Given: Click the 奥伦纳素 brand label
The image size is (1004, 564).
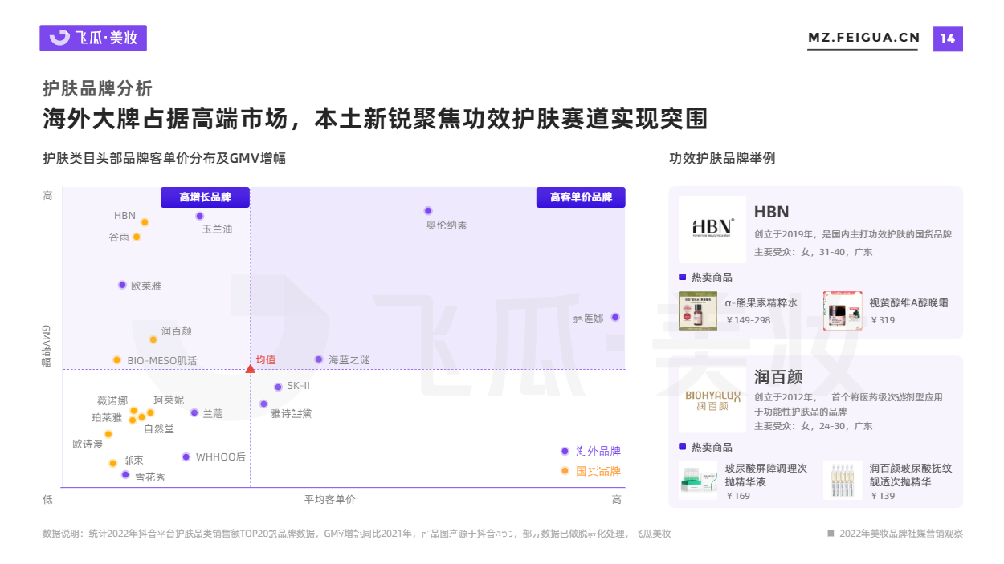Looking at the screenshot, I should point(447,225).
